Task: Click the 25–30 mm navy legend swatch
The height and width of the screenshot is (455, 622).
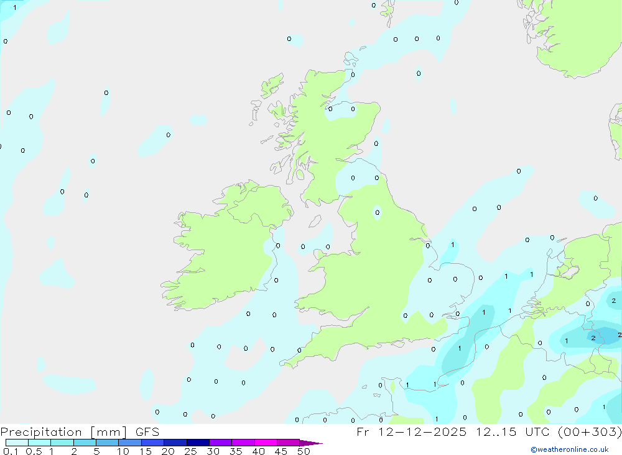Action: pyautogui.click(x=198, y=443)
